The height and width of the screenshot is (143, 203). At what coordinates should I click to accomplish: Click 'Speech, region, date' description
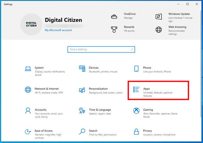pos(100,114)
